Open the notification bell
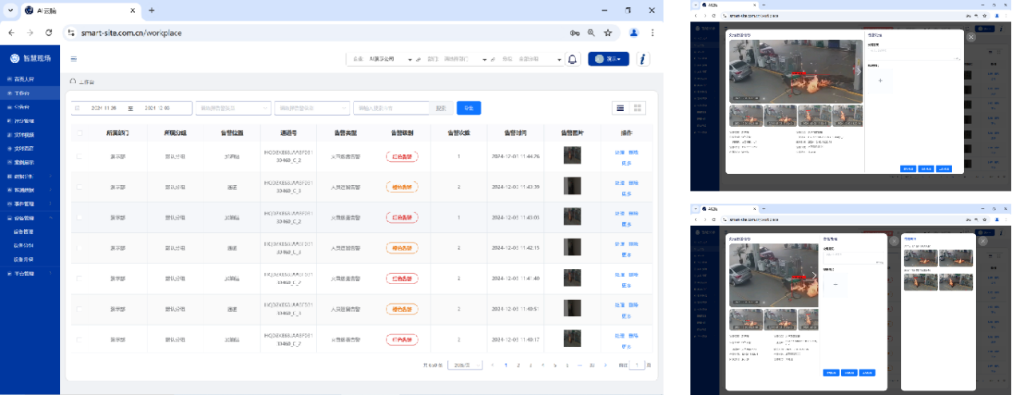 pyautogui.click(x=572, y=59)
